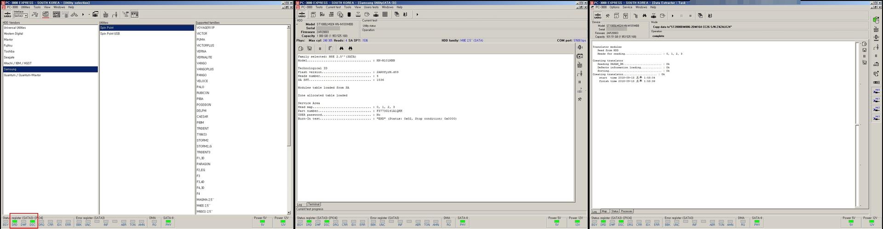Select Universal Utilities vendor entry
Screen dimensions: 883x229
coord(50,28)
